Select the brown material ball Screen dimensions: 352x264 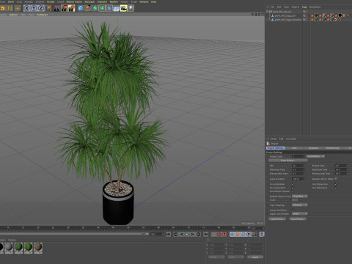coord(38,247)
